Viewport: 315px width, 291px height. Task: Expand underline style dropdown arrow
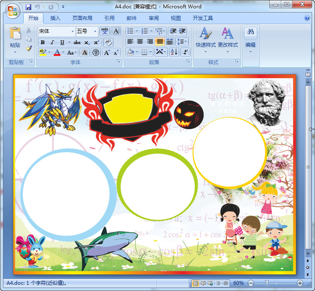(69, 42)
